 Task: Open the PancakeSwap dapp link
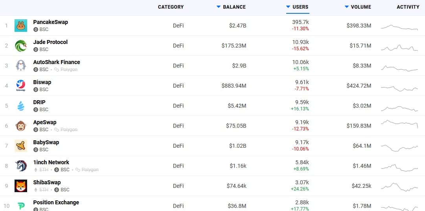(50, 22)
